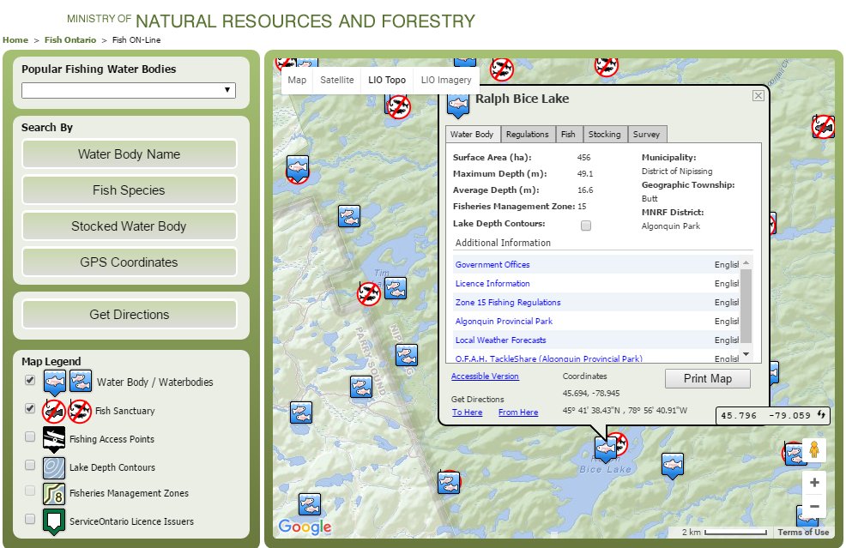846x548 pixels.
Task: Select the Street View pegman icon
Action: pyautogui.click(x=814, y=449)
